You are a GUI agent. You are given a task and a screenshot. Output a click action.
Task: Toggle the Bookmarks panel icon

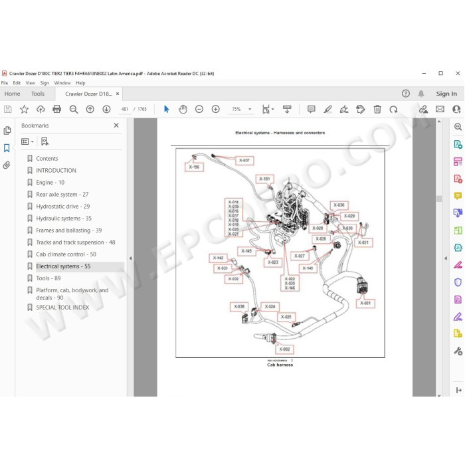coord(7,148)
